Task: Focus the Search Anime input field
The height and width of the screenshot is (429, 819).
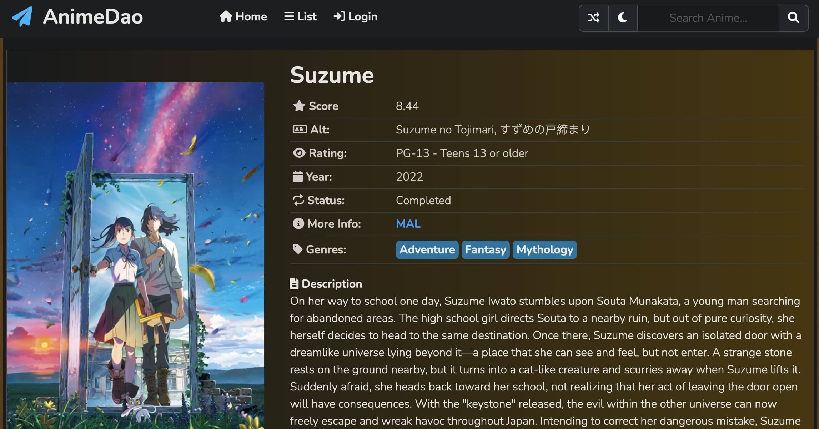Action: coord(708,18)
